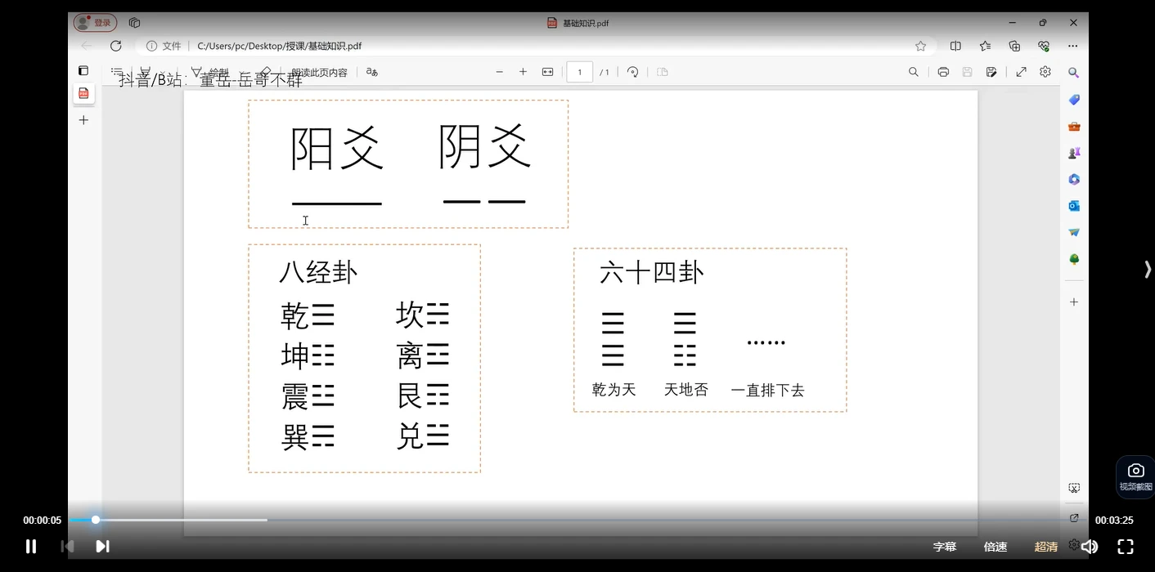Add new item in left vertical bar
The height and width of the screenshot is (572, 1155).
83,120
